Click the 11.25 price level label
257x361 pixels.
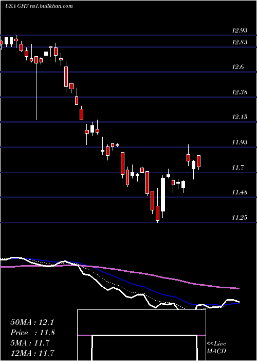pyautogui.click(x=240, y=217)
